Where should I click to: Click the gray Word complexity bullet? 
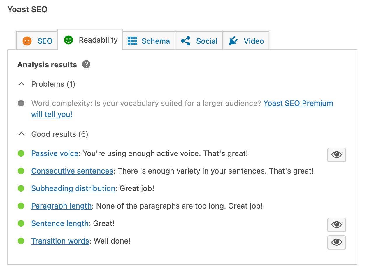21,103
